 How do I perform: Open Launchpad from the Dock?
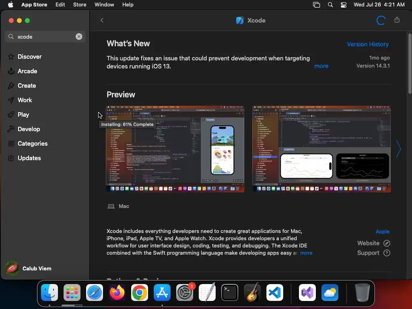tap(72, 293)
